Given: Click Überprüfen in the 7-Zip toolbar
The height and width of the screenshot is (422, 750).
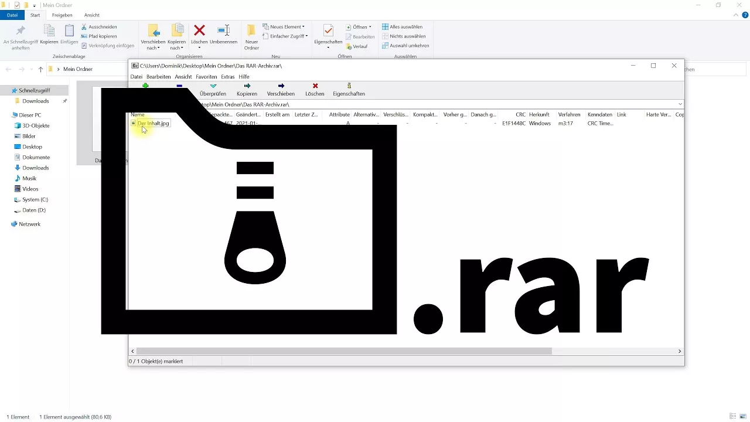Looking at the screenshot, I should pyautogui.click(x=213, y=90).
